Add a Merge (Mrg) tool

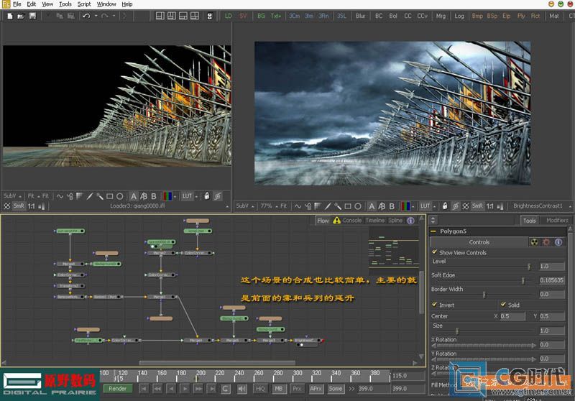click(x=441, y=16)
